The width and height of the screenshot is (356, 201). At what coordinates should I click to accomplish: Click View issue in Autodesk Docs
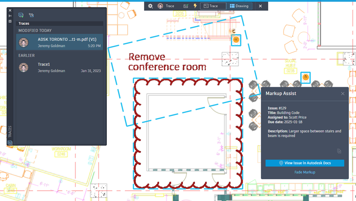point(305,163)
